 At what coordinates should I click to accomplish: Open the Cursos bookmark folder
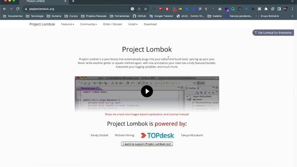tap(71, 16)
